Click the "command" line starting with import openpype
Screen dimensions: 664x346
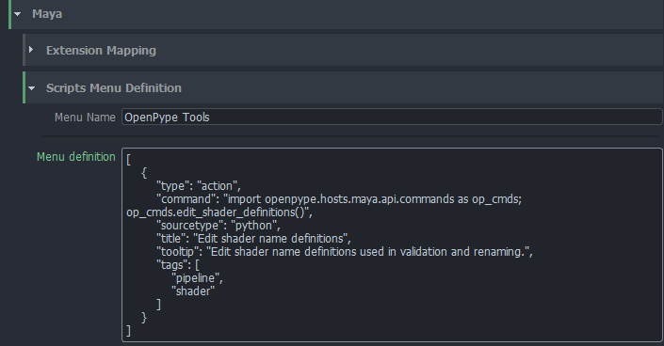pyautogui.click(x=339, y=198)
